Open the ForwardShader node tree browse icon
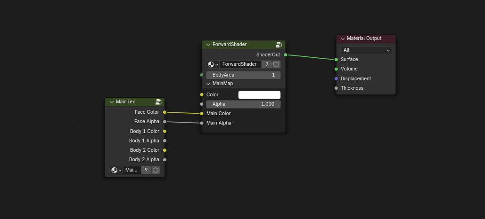Viewport: 485px width, 219px height. coord(213,64)
